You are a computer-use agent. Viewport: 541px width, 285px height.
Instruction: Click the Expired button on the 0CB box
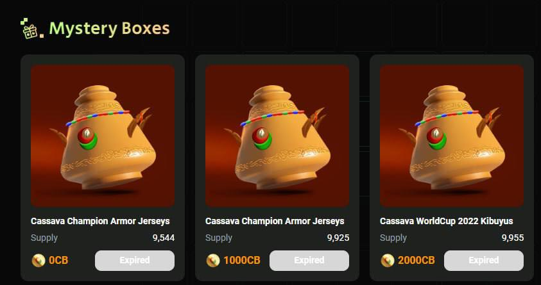click(135, 261)
